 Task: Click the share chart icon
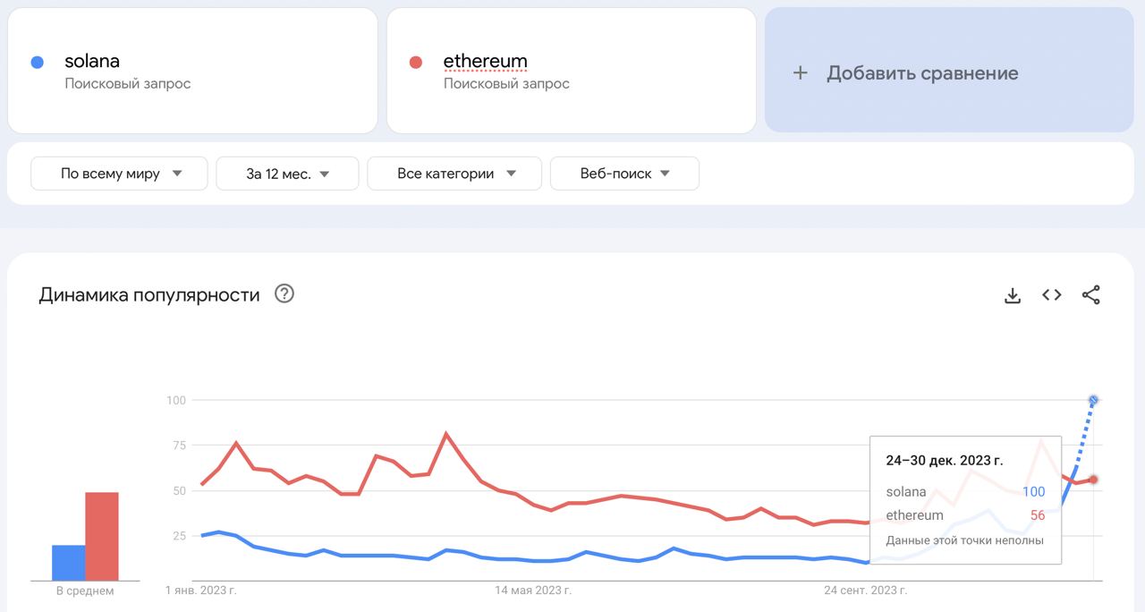tap(1091, 295)
